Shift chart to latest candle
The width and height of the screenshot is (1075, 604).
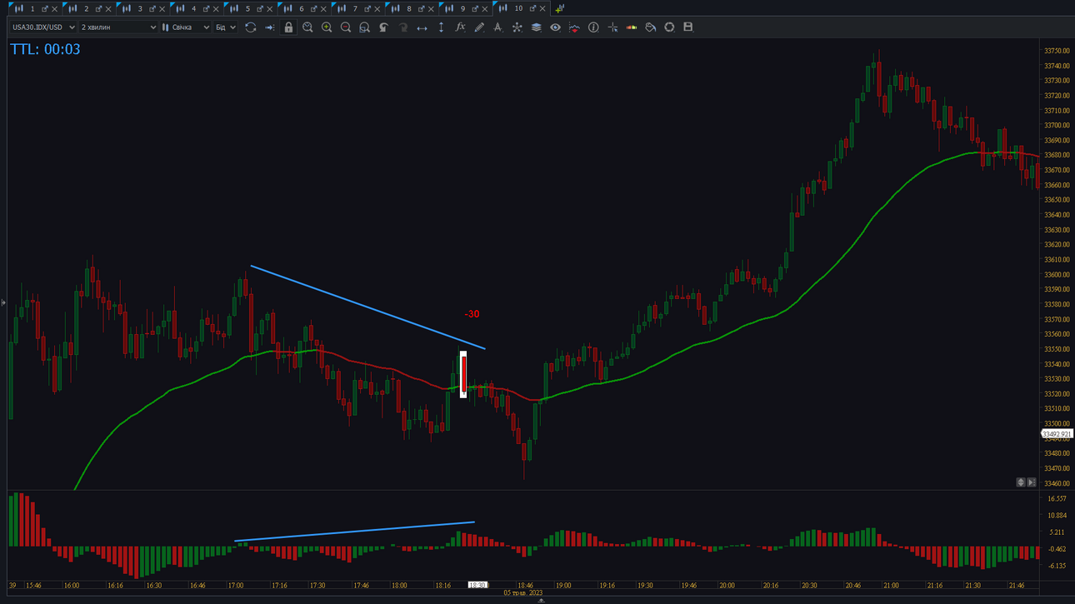click(x=270, y=27)
